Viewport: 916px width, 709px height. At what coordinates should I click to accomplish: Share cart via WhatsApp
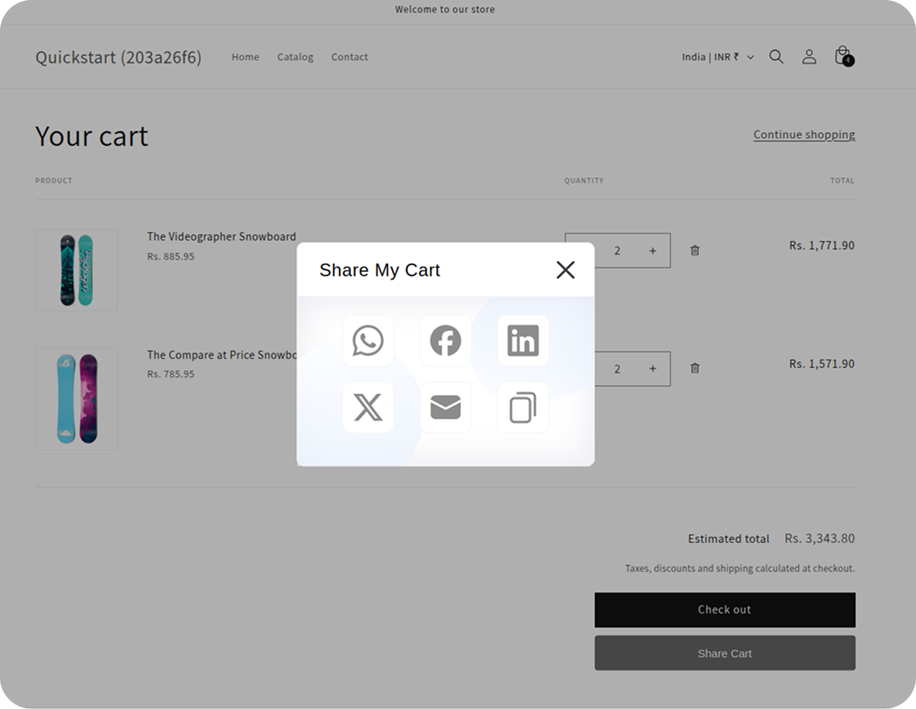click(x=367, y=340)
